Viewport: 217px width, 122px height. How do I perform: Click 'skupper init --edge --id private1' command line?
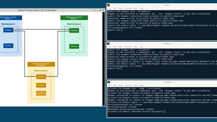(134, 88)
